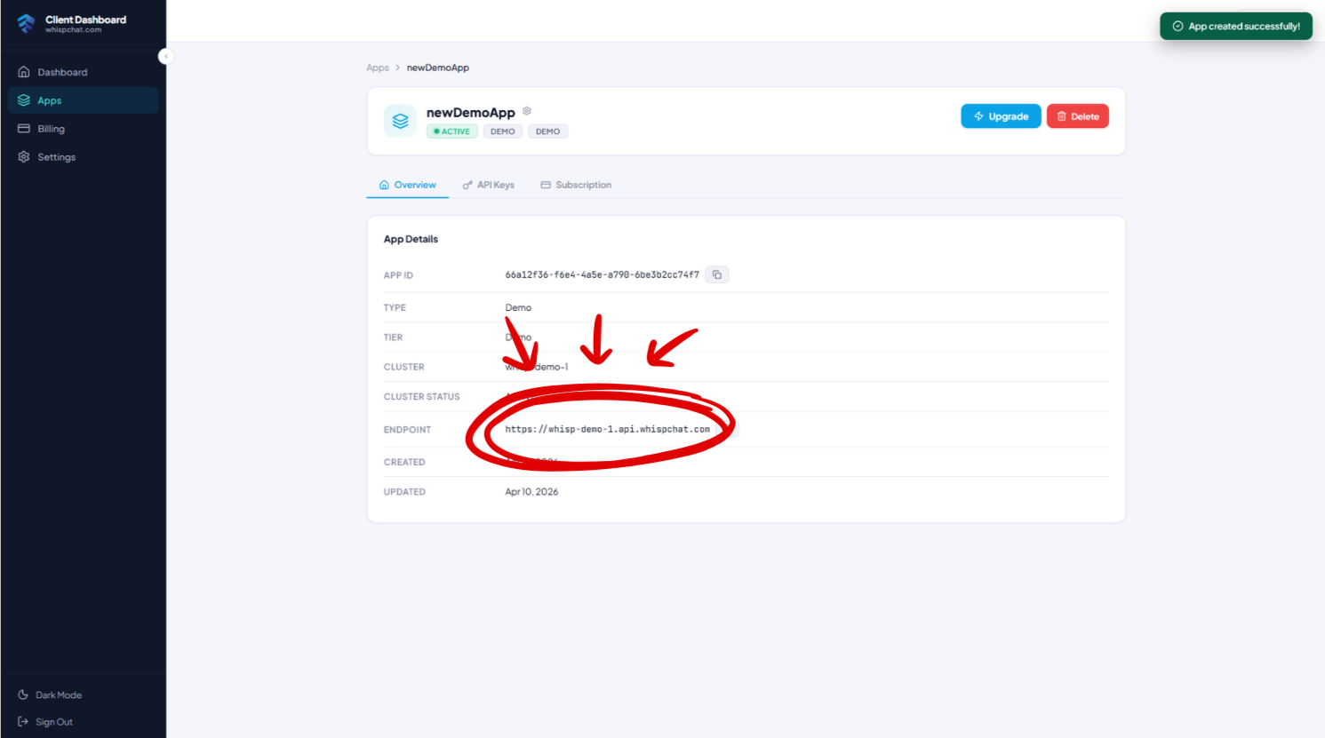Open Settings via the gear icon
The image size is (1325, 738).
pos(23,156)
